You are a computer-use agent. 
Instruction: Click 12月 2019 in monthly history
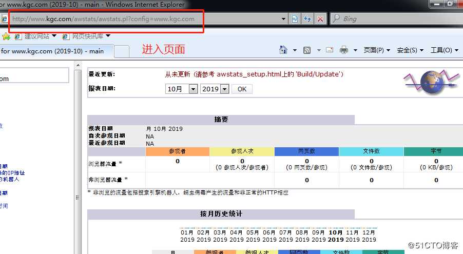point(369,236)
